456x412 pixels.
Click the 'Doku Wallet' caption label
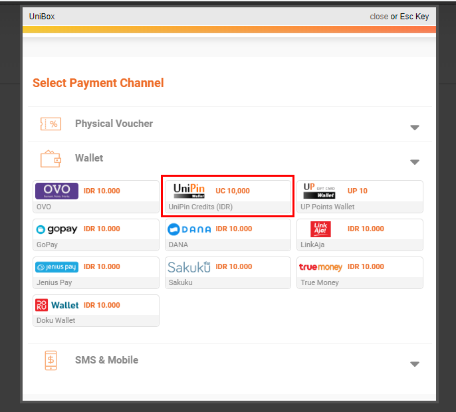(56, 320)
